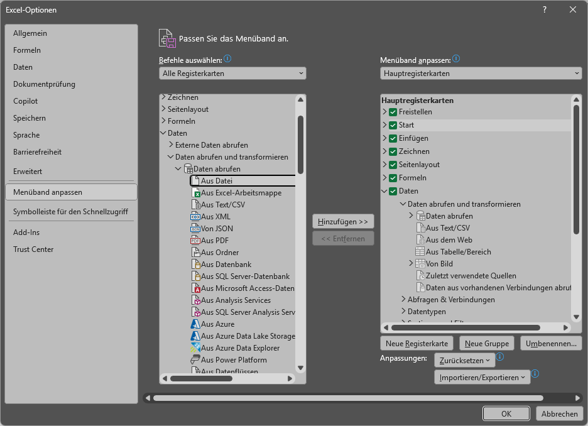Viewport: 588px width, 426px height.
Task: Click the Von Bild icon
Action: pos(420,264)
